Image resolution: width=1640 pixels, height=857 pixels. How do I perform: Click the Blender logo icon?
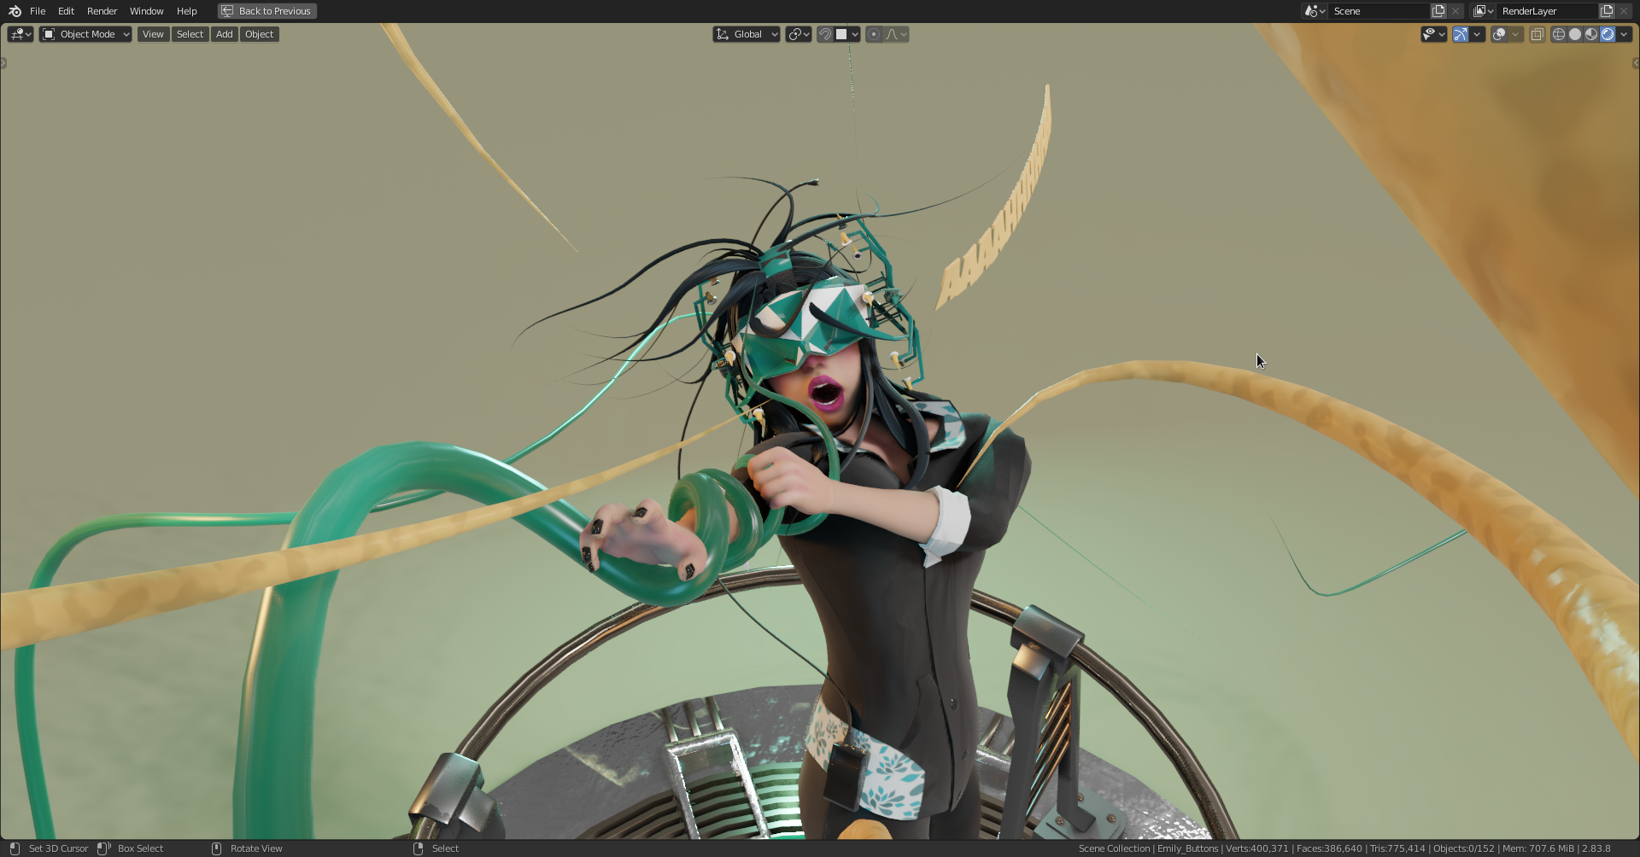click(15, 11)
